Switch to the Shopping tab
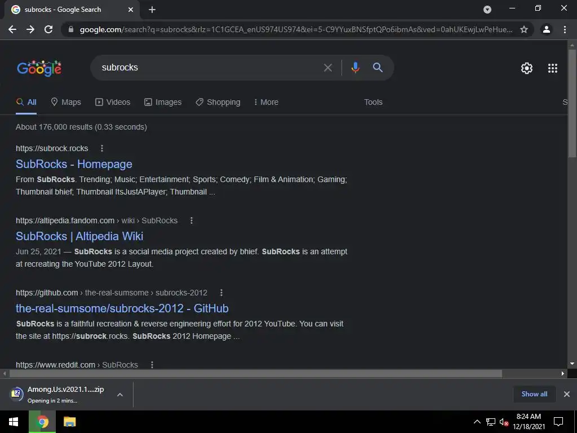This screenshot has height=433, width=577. [218, 103]
